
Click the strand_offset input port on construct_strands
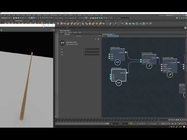click(x=141, y=62)
